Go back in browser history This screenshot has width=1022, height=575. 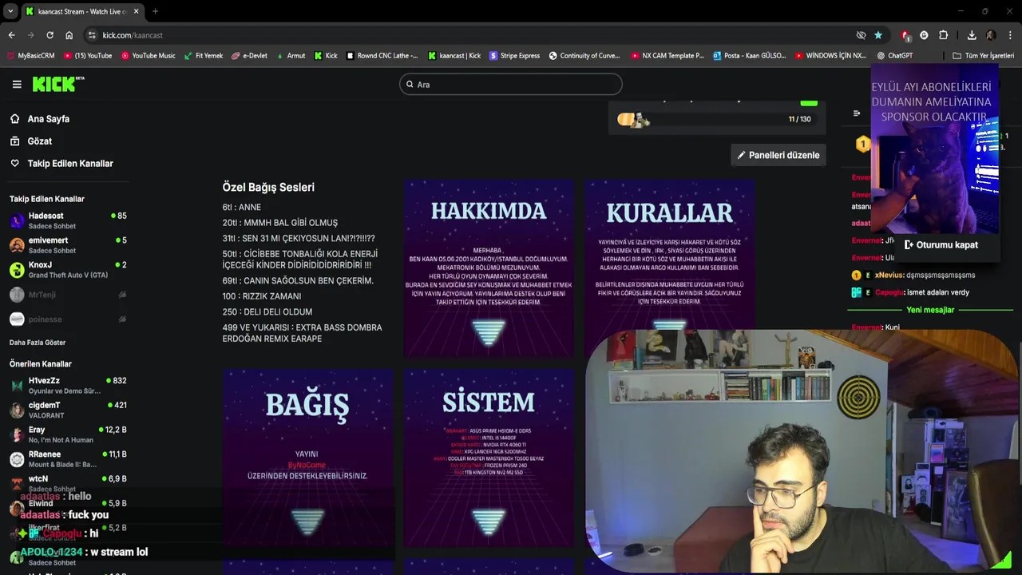tap(11, 35)
